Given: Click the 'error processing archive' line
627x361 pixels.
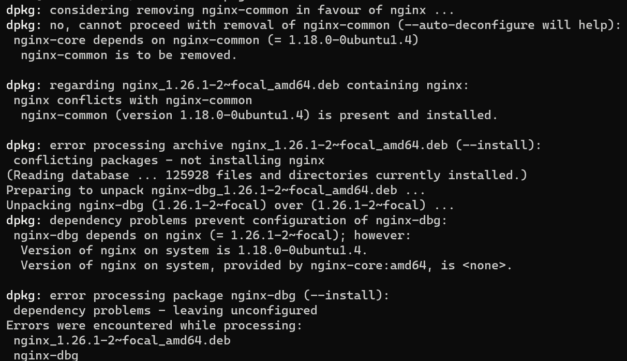Looking at the screenshot, I should click(x=274, y=145).
